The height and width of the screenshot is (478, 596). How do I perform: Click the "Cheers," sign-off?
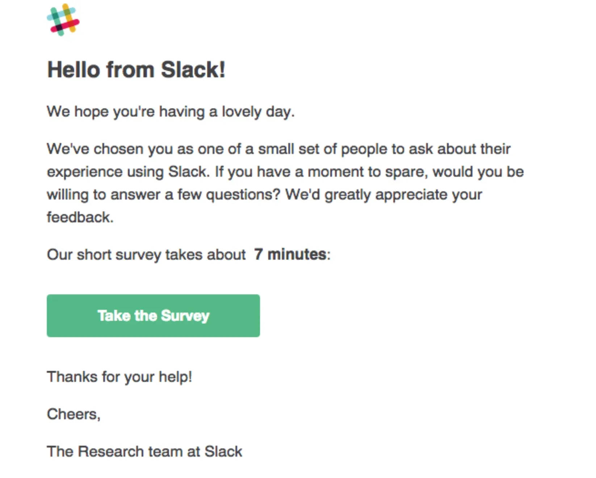(74, 414)
